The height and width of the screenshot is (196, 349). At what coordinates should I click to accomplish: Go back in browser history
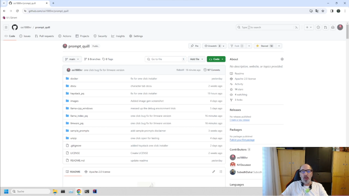pyautogui.click(x=4, y=11)
